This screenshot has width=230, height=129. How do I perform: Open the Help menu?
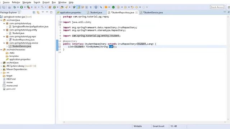tap(71, 3)
